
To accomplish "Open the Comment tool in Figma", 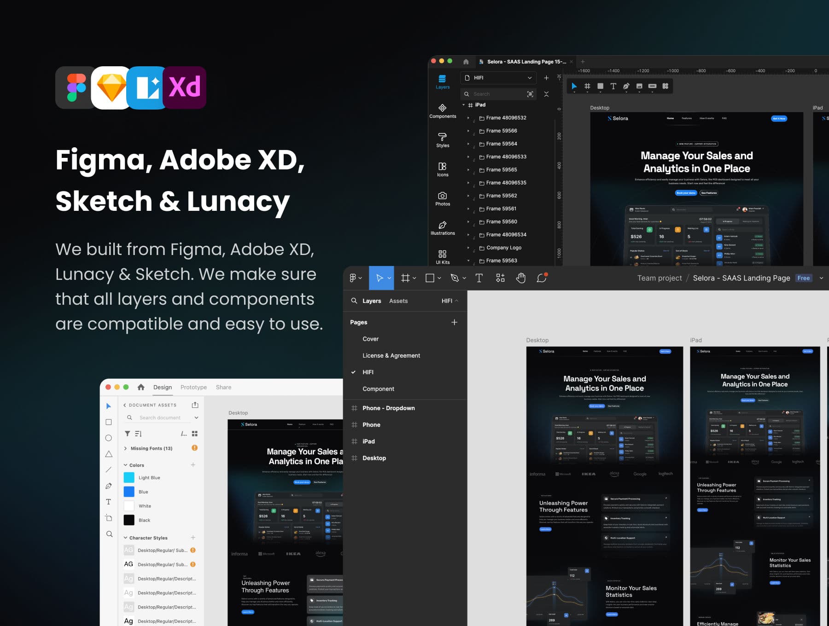I will tap(542, 278).
